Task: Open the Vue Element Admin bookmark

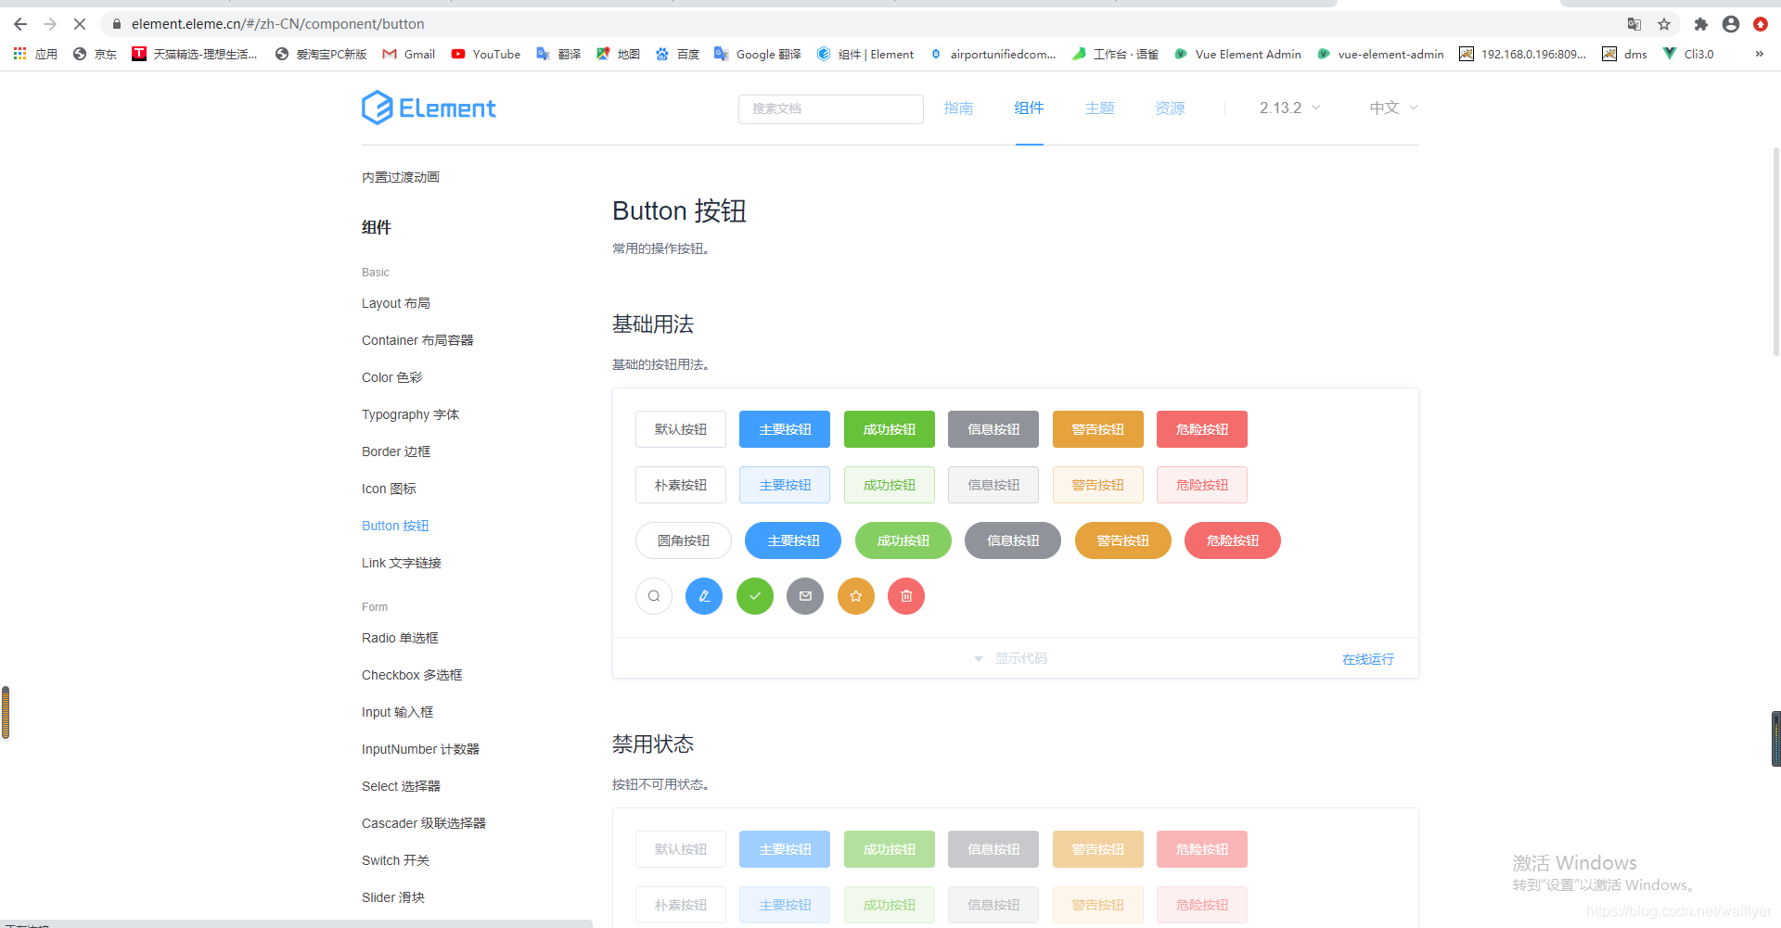Action: (1237, 54)
